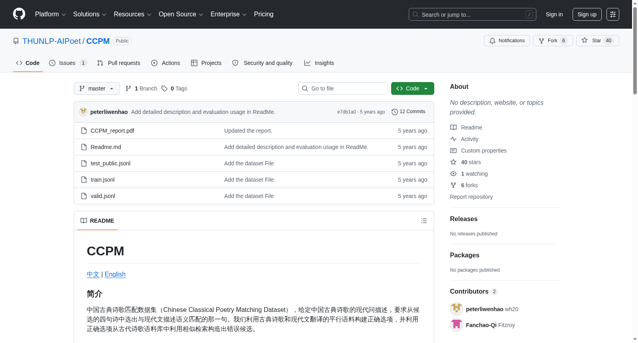Click the branch icon beside 1 Branch
The height and width of the screenshot is (343, 638).
(128, 88)
